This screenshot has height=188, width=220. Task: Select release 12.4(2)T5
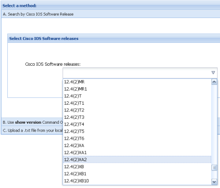tap(137, 132)
